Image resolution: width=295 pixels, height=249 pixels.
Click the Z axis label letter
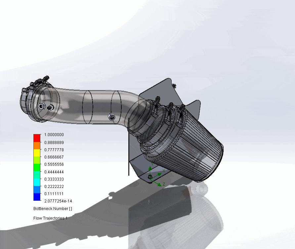pyautogui.click(x=164, y=184)
